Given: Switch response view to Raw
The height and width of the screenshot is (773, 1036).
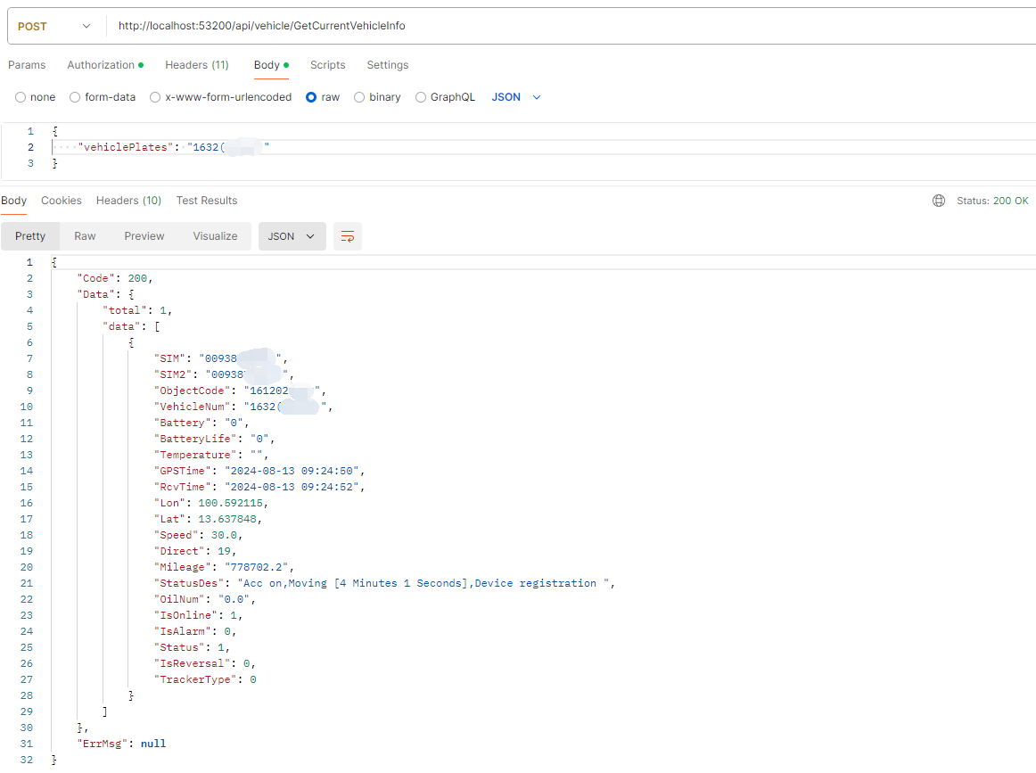Looking at the screenshot, I should [85, 236].
